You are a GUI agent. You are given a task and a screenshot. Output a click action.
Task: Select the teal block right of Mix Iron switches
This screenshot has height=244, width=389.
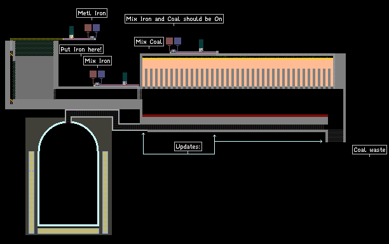[x=125, y=77]
